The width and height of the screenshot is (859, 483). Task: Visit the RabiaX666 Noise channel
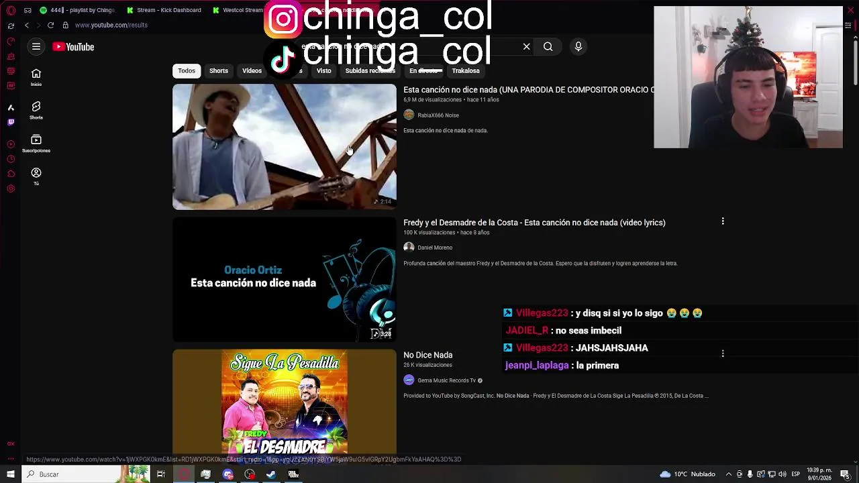tap(438, 115)
